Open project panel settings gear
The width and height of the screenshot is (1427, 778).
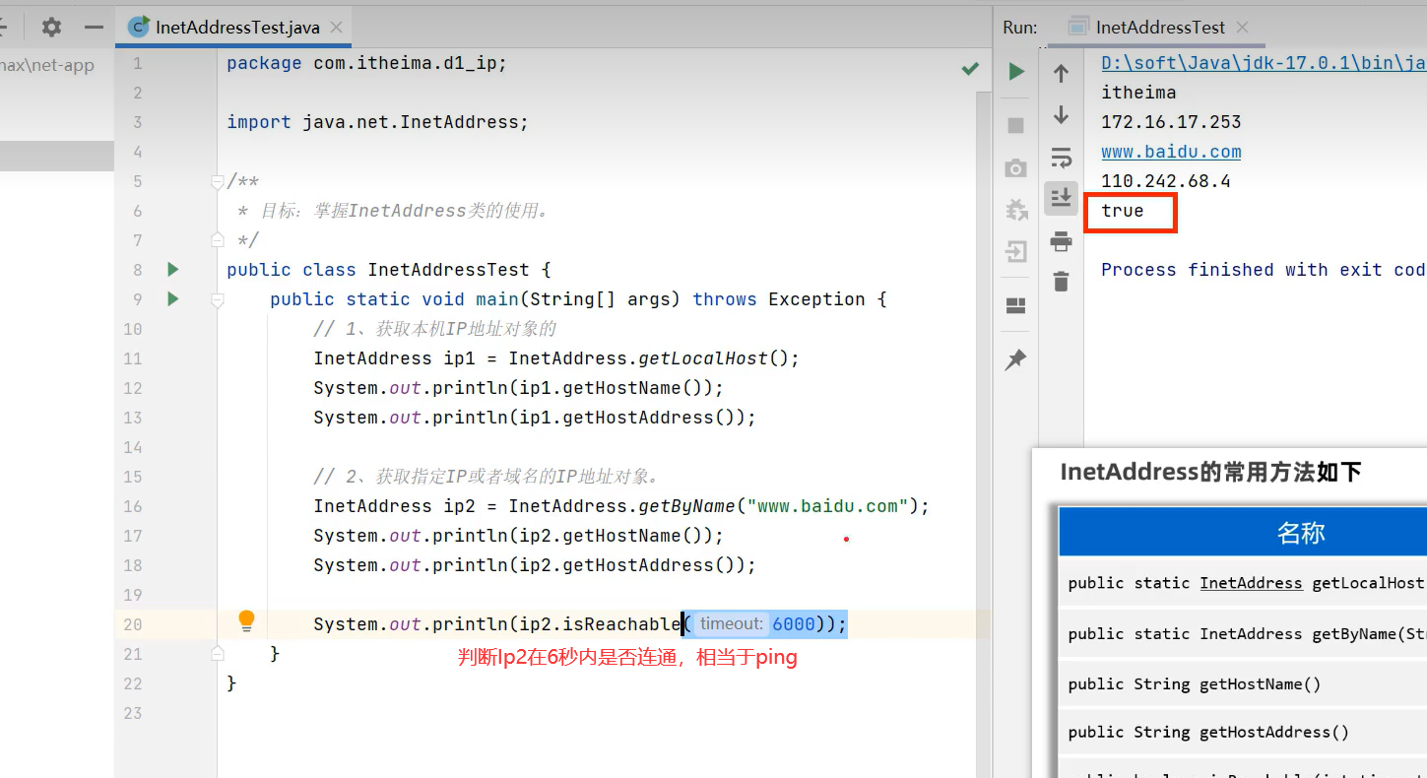tap(51, 27)
